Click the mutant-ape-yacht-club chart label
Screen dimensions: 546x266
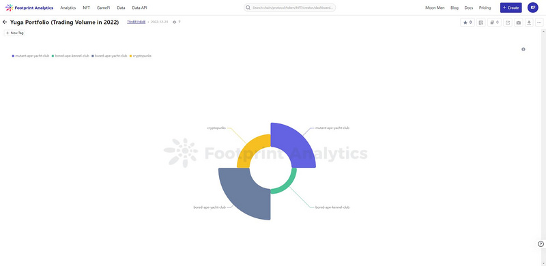click(332, 128)
